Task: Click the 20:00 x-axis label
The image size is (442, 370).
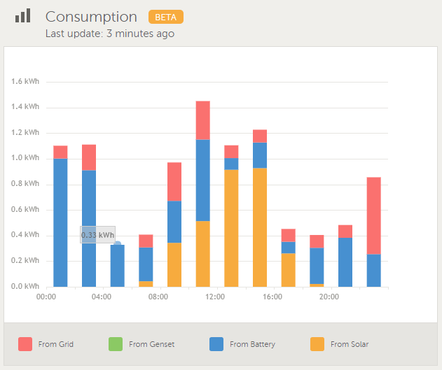Action: (329, 297)
